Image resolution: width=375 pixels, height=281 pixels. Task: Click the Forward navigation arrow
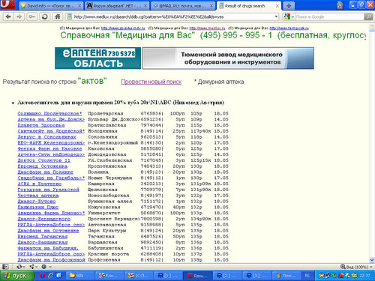point(19,16)
